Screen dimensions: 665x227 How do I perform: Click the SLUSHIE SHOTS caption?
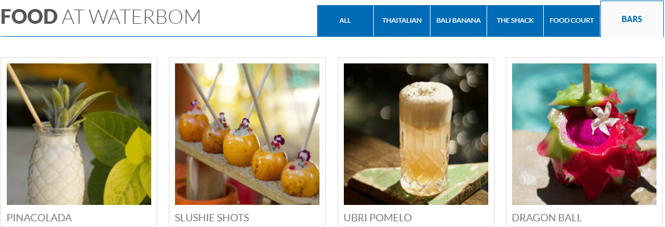pyautogui.click(x=212, y=218)
